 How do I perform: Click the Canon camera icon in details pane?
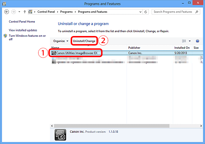(x=60, y=135)
